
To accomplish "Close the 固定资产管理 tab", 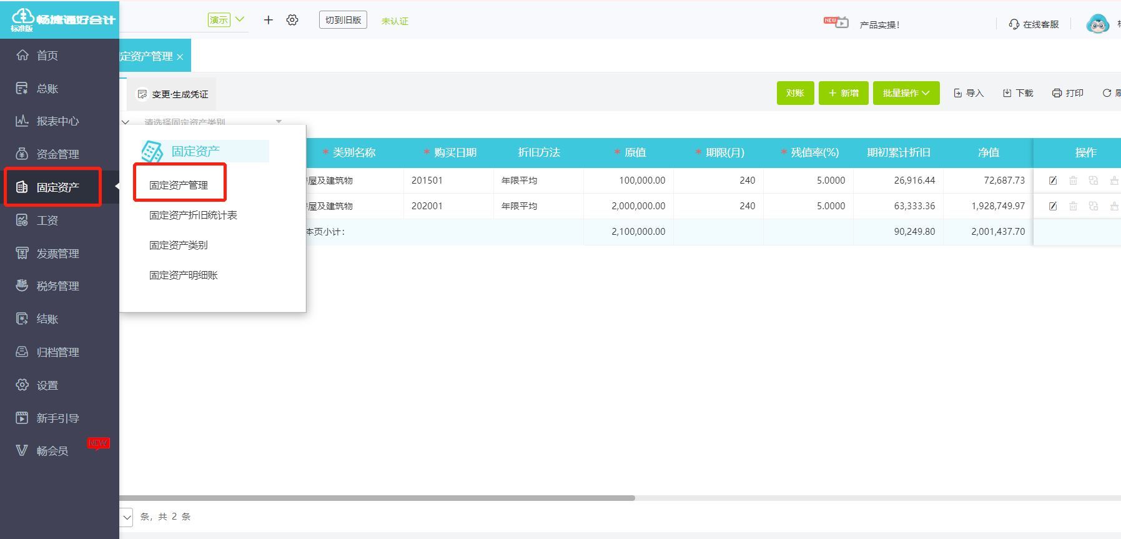I will click(180, 57).
